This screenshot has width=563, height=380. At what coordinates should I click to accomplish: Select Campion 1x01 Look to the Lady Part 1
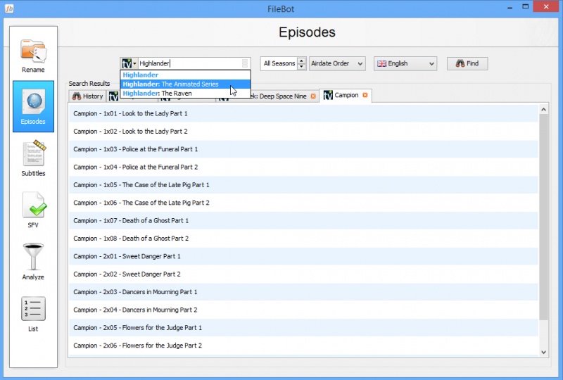303,113
